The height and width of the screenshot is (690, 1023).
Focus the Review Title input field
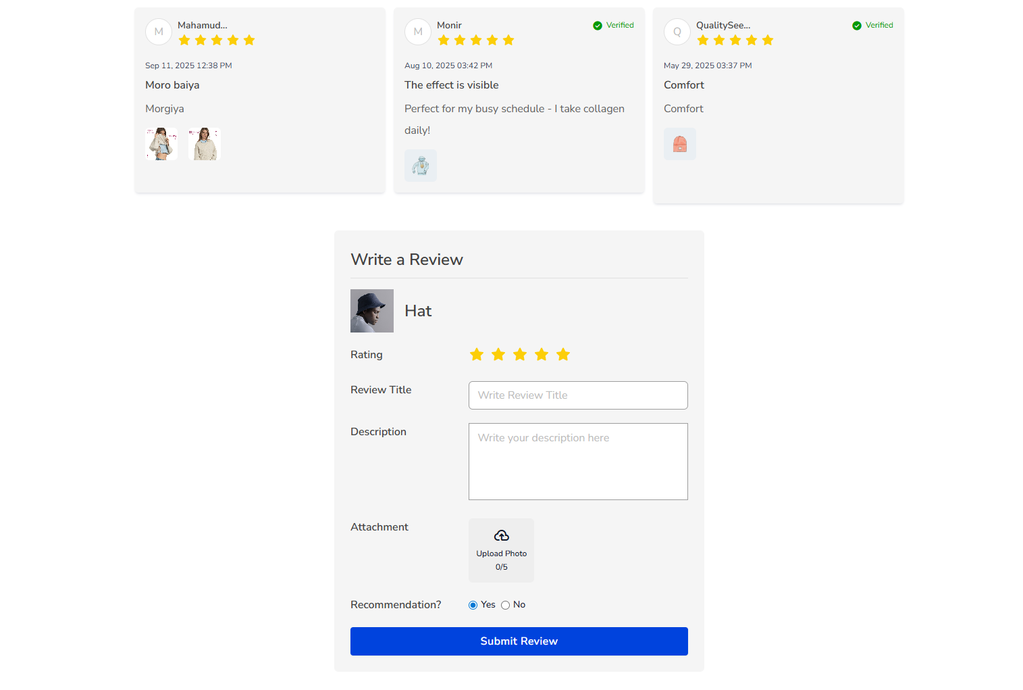578,395
